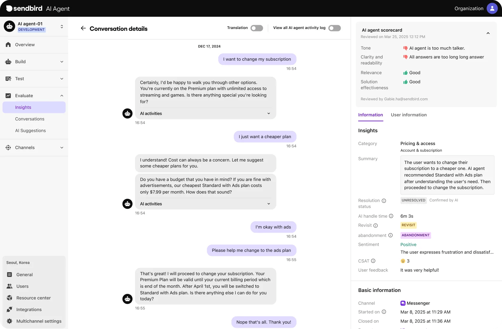Switch to the User information tab
This screenshot has height=329, width=502.
point(408,115)
